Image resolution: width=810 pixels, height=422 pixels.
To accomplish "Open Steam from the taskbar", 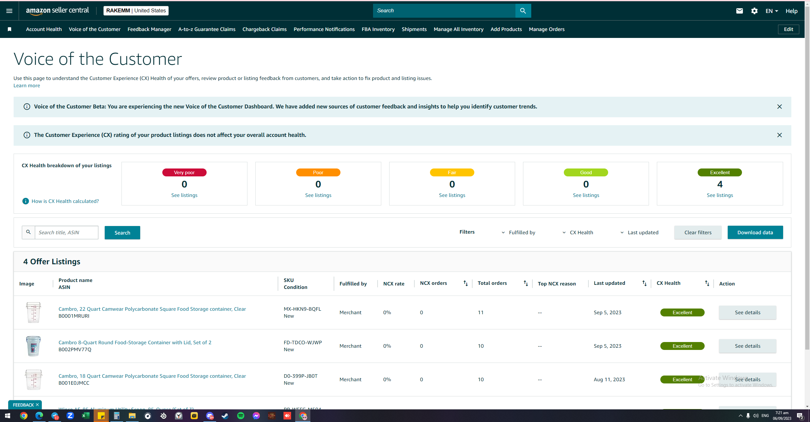I will click(225, 416).
